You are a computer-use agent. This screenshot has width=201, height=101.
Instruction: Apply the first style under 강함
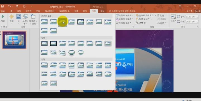coord(44,65)
